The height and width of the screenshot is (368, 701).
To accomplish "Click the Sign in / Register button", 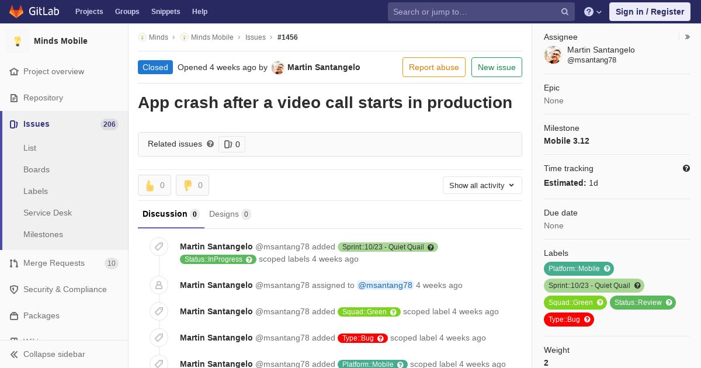I will [650, 12].
